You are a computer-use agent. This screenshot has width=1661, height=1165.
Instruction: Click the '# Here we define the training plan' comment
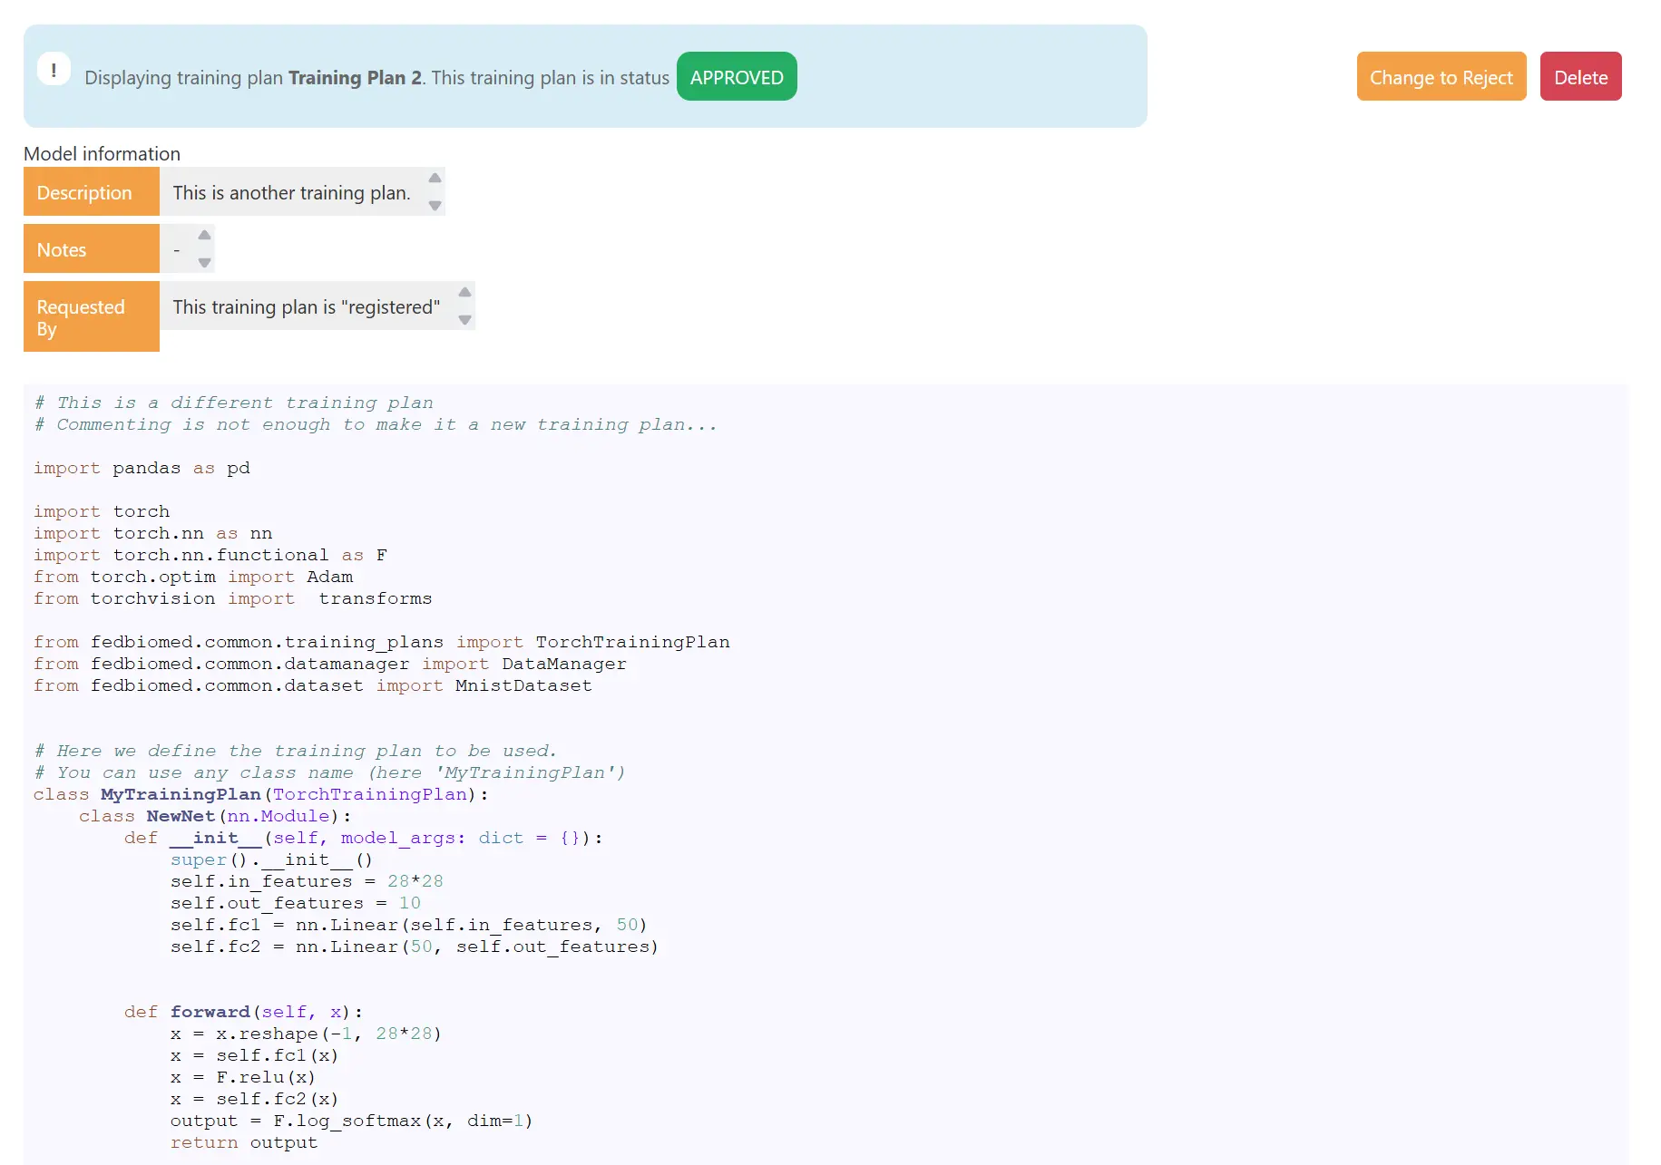coord(296,751)
